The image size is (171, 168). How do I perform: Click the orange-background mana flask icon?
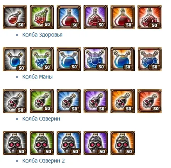(123, 59)
